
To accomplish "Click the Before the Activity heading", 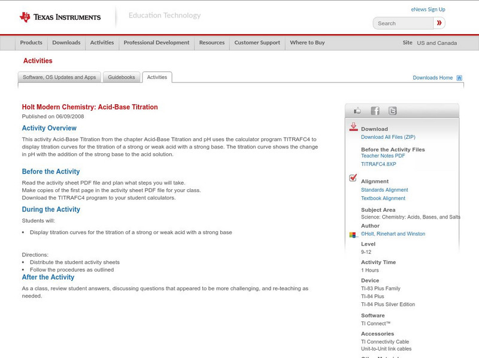I will pyautogui.click(x=51, y=171).
